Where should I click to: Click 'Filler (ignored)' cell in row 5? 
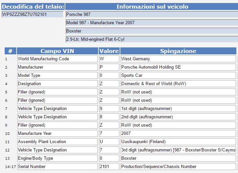[57, 92]
